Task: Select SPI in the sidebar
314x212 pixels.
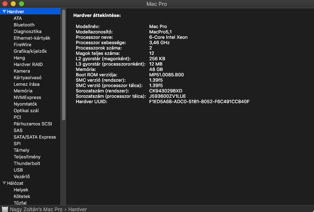Action: click(17, 144)
